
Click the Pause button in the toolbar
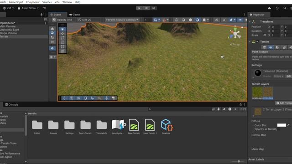tap(146, 8)
